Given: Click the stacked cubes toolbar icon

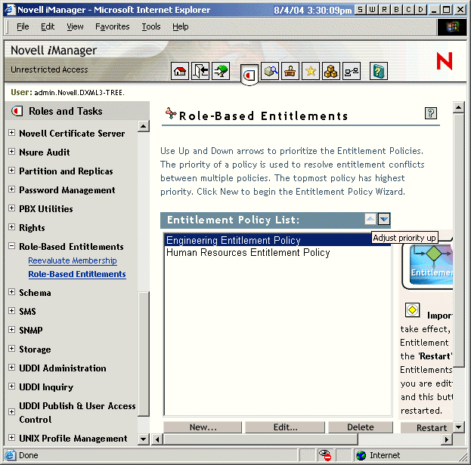Looking at the screenshot, I should (330, 71).
